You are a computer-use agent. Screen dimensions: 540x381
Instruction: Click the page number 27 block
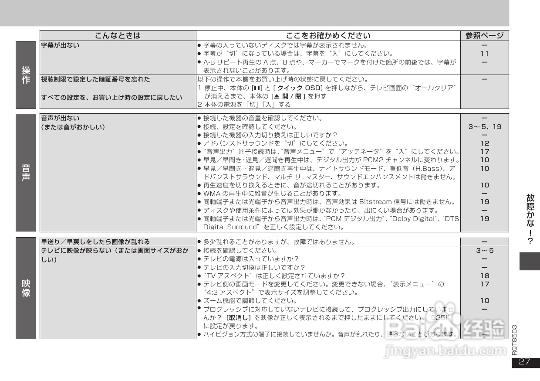point(524,361)
